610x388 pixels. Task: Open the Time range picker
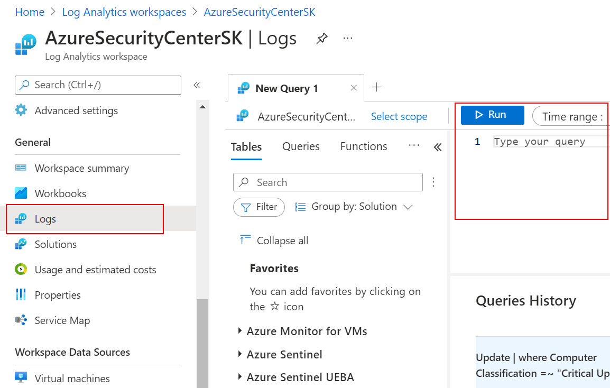coord(570,116)
